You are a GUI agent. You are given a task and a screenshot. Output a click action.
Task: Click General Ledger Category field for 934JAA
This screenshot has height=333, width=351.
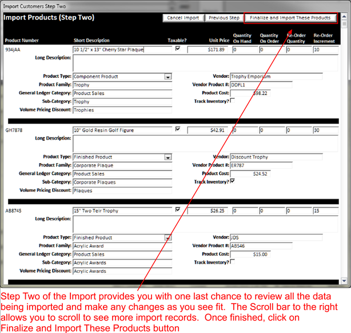(x=122, y=93)
